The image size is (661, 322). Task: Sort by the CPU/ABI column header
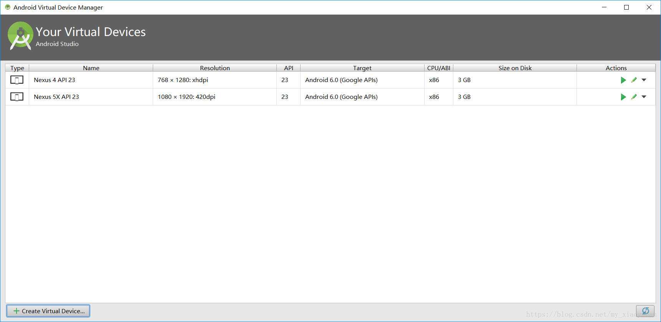point(439,68)
